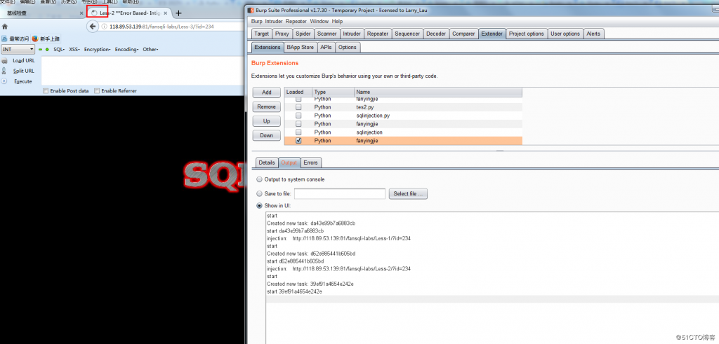This screenshot has height=344, width=719.
Task: Click the Save to file path field
Action: [340, 193]
